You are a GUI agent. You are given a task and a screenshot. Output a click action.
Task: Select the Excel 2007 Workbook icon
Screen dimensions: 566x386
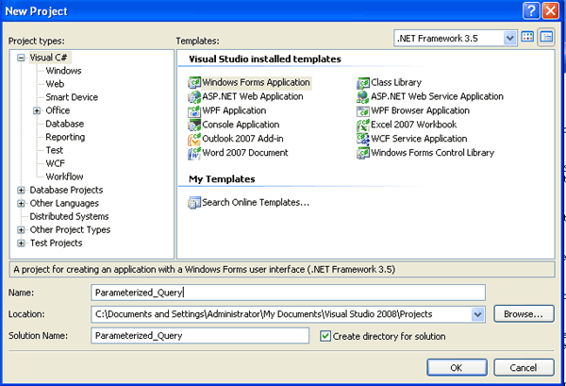[x=363, y=125]
